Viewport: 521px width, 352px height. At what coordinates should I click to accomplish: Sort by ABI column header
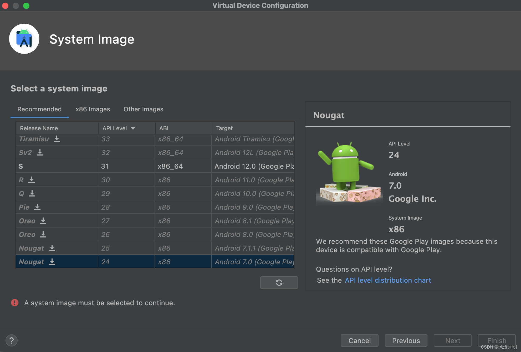[x=183, y=128]
